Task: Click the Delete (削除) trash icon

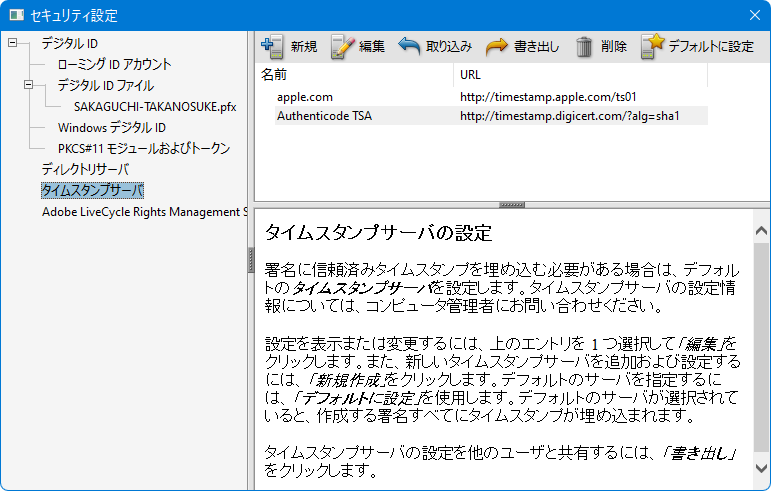Action: tap(585, 45)
